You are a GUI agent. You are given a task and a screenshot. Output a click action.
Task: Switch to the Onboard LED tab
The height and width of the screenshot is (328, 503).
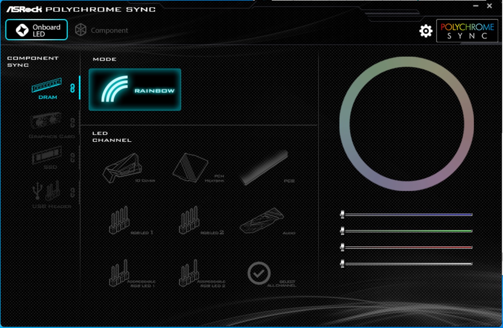click(x=36, y=30)
